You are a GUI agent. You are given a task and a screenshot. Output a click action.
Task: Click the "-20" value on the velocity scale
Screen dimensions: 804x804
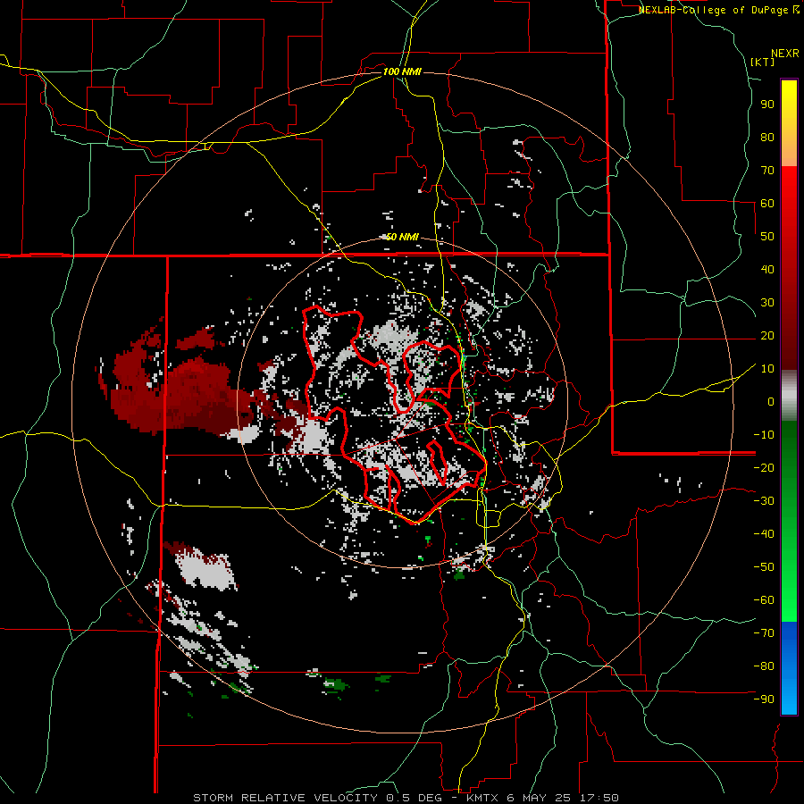click(x=764, y=468)
